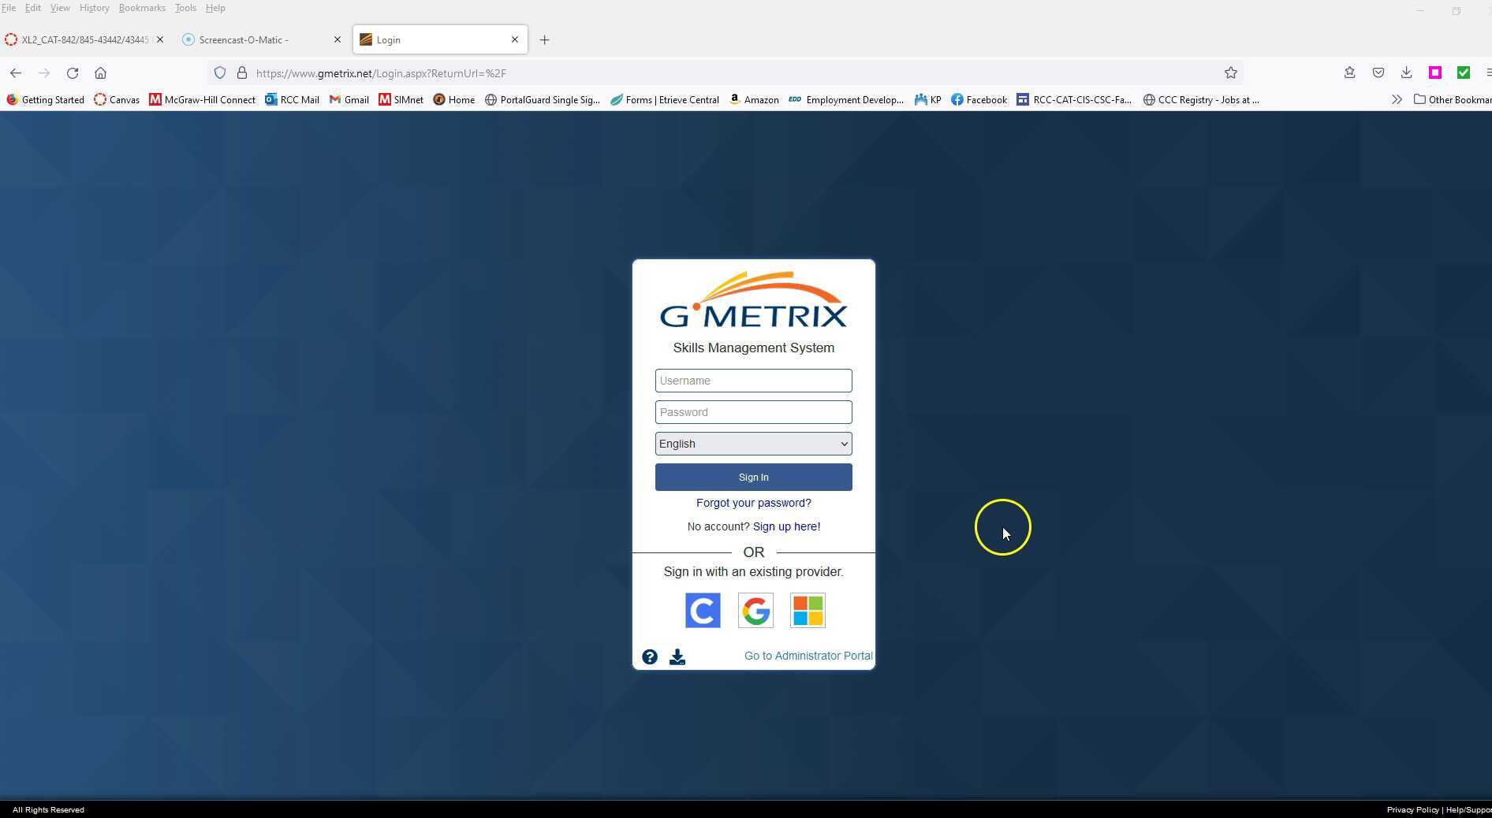Click inside the Username field

click(x=752, y=381)
